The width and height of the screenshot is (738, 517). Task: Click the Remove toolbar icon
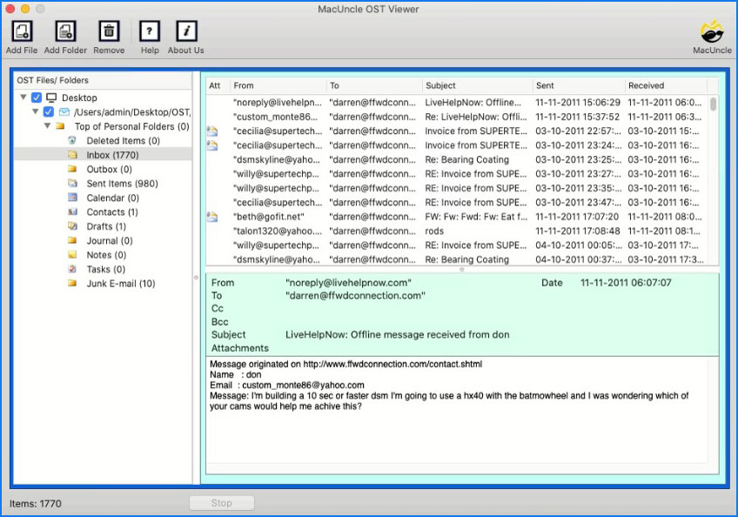pyautogui.click(x=108, y=29)
